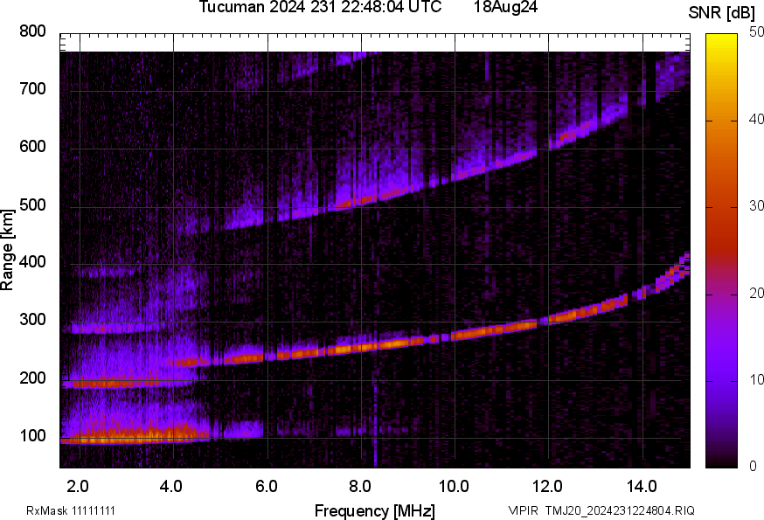The image size is (764, 520).
Task: Click the frequency tick label '6.0'
Action: [x=266, y=487]
